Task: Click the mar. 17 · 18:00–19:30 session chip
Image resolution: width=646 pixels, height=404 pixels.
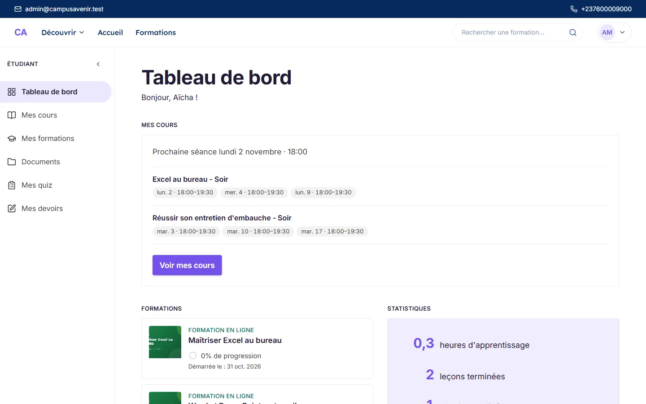Action: 332,231
